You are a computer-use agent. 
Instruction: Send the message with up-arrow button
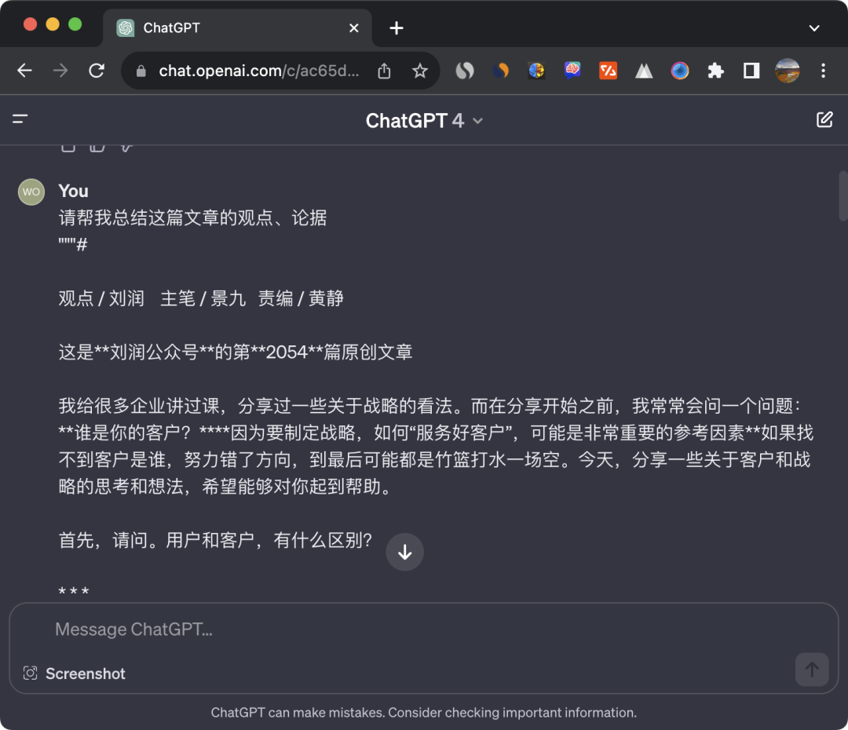point(812,670)
